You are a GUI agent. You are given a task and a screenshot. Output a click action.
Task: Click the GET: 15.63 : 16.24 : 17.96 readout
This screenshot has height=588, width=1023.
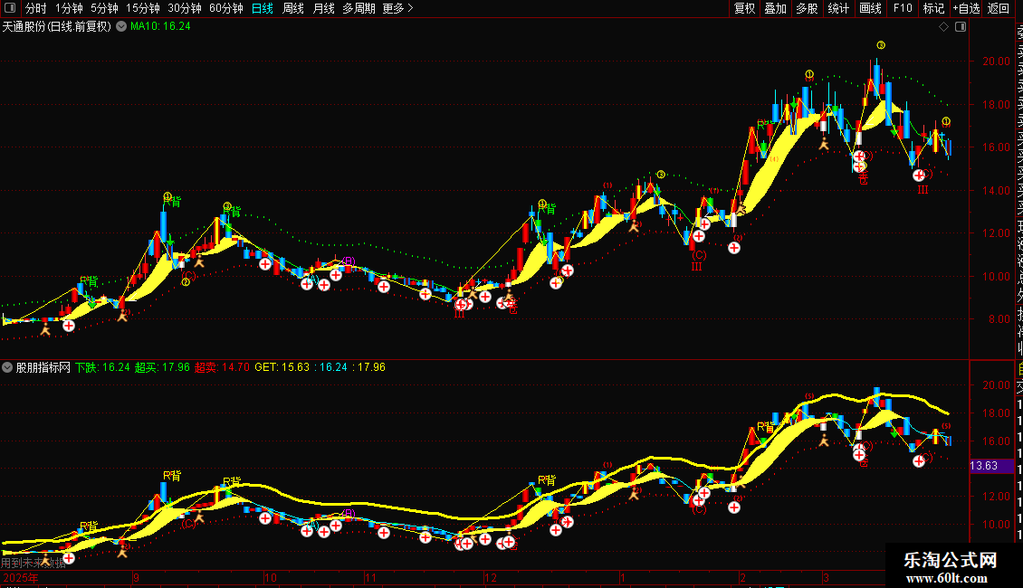pos(320,367)
